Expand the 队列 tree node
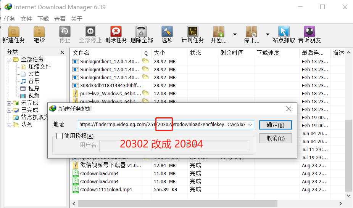This screenshot has height=208, width=353. tap(9, 125)
